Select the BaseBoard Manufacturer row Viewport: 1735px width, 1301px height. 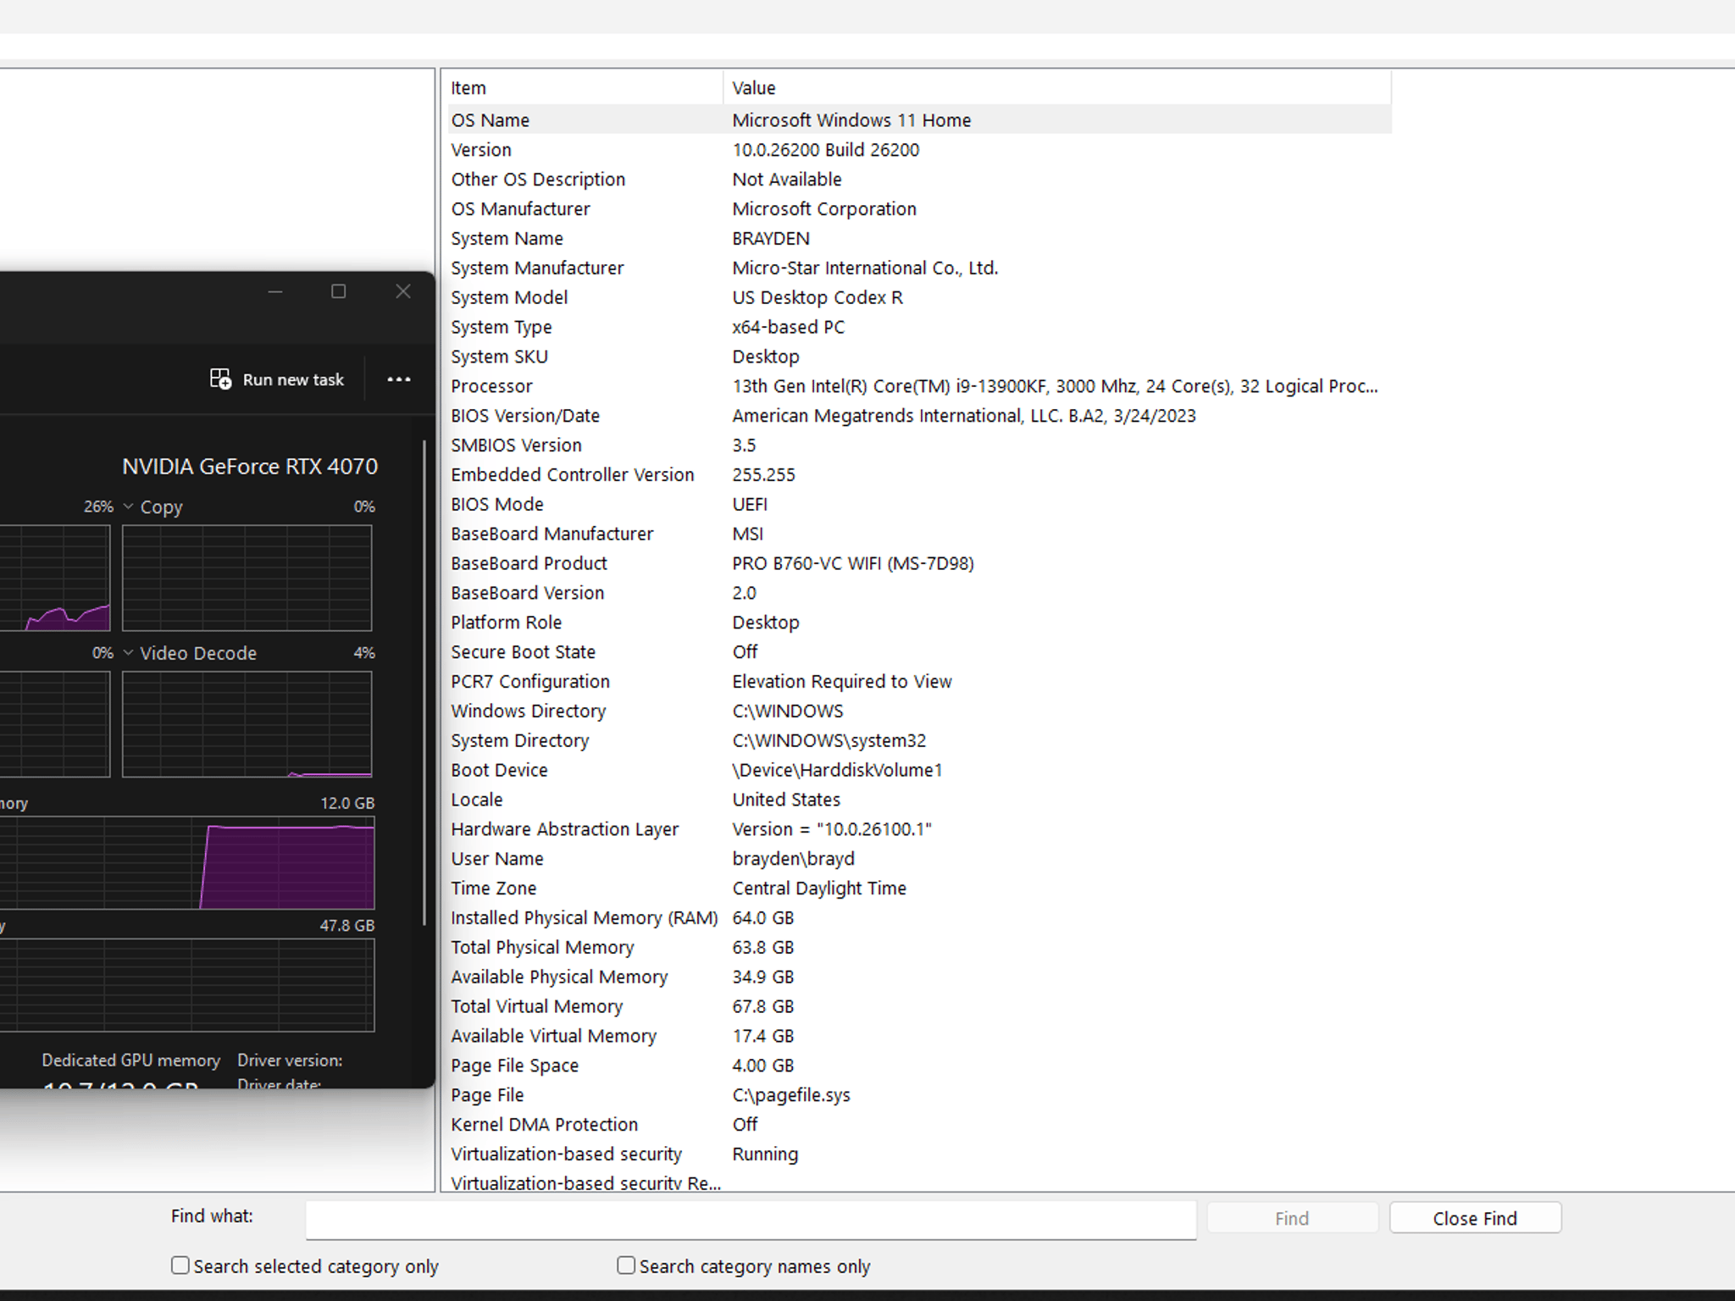pos(919,534)
